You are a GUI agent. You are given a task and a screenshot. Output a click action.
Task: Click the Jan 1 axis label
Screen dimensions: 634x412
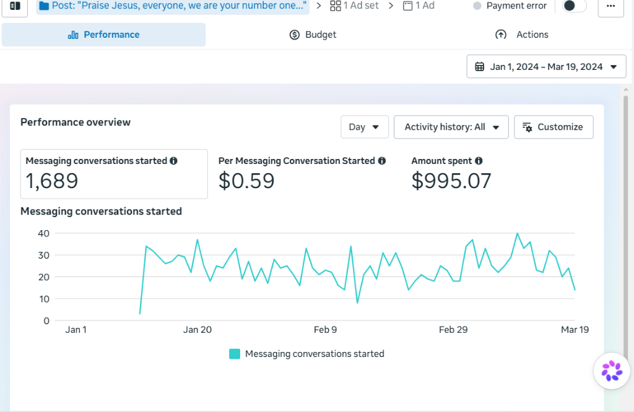point(76,330)
